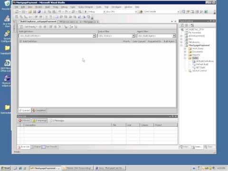The image size is (228, 171).
Task: Select the Documents folder in Team Explorer
Action: [198, 52]
